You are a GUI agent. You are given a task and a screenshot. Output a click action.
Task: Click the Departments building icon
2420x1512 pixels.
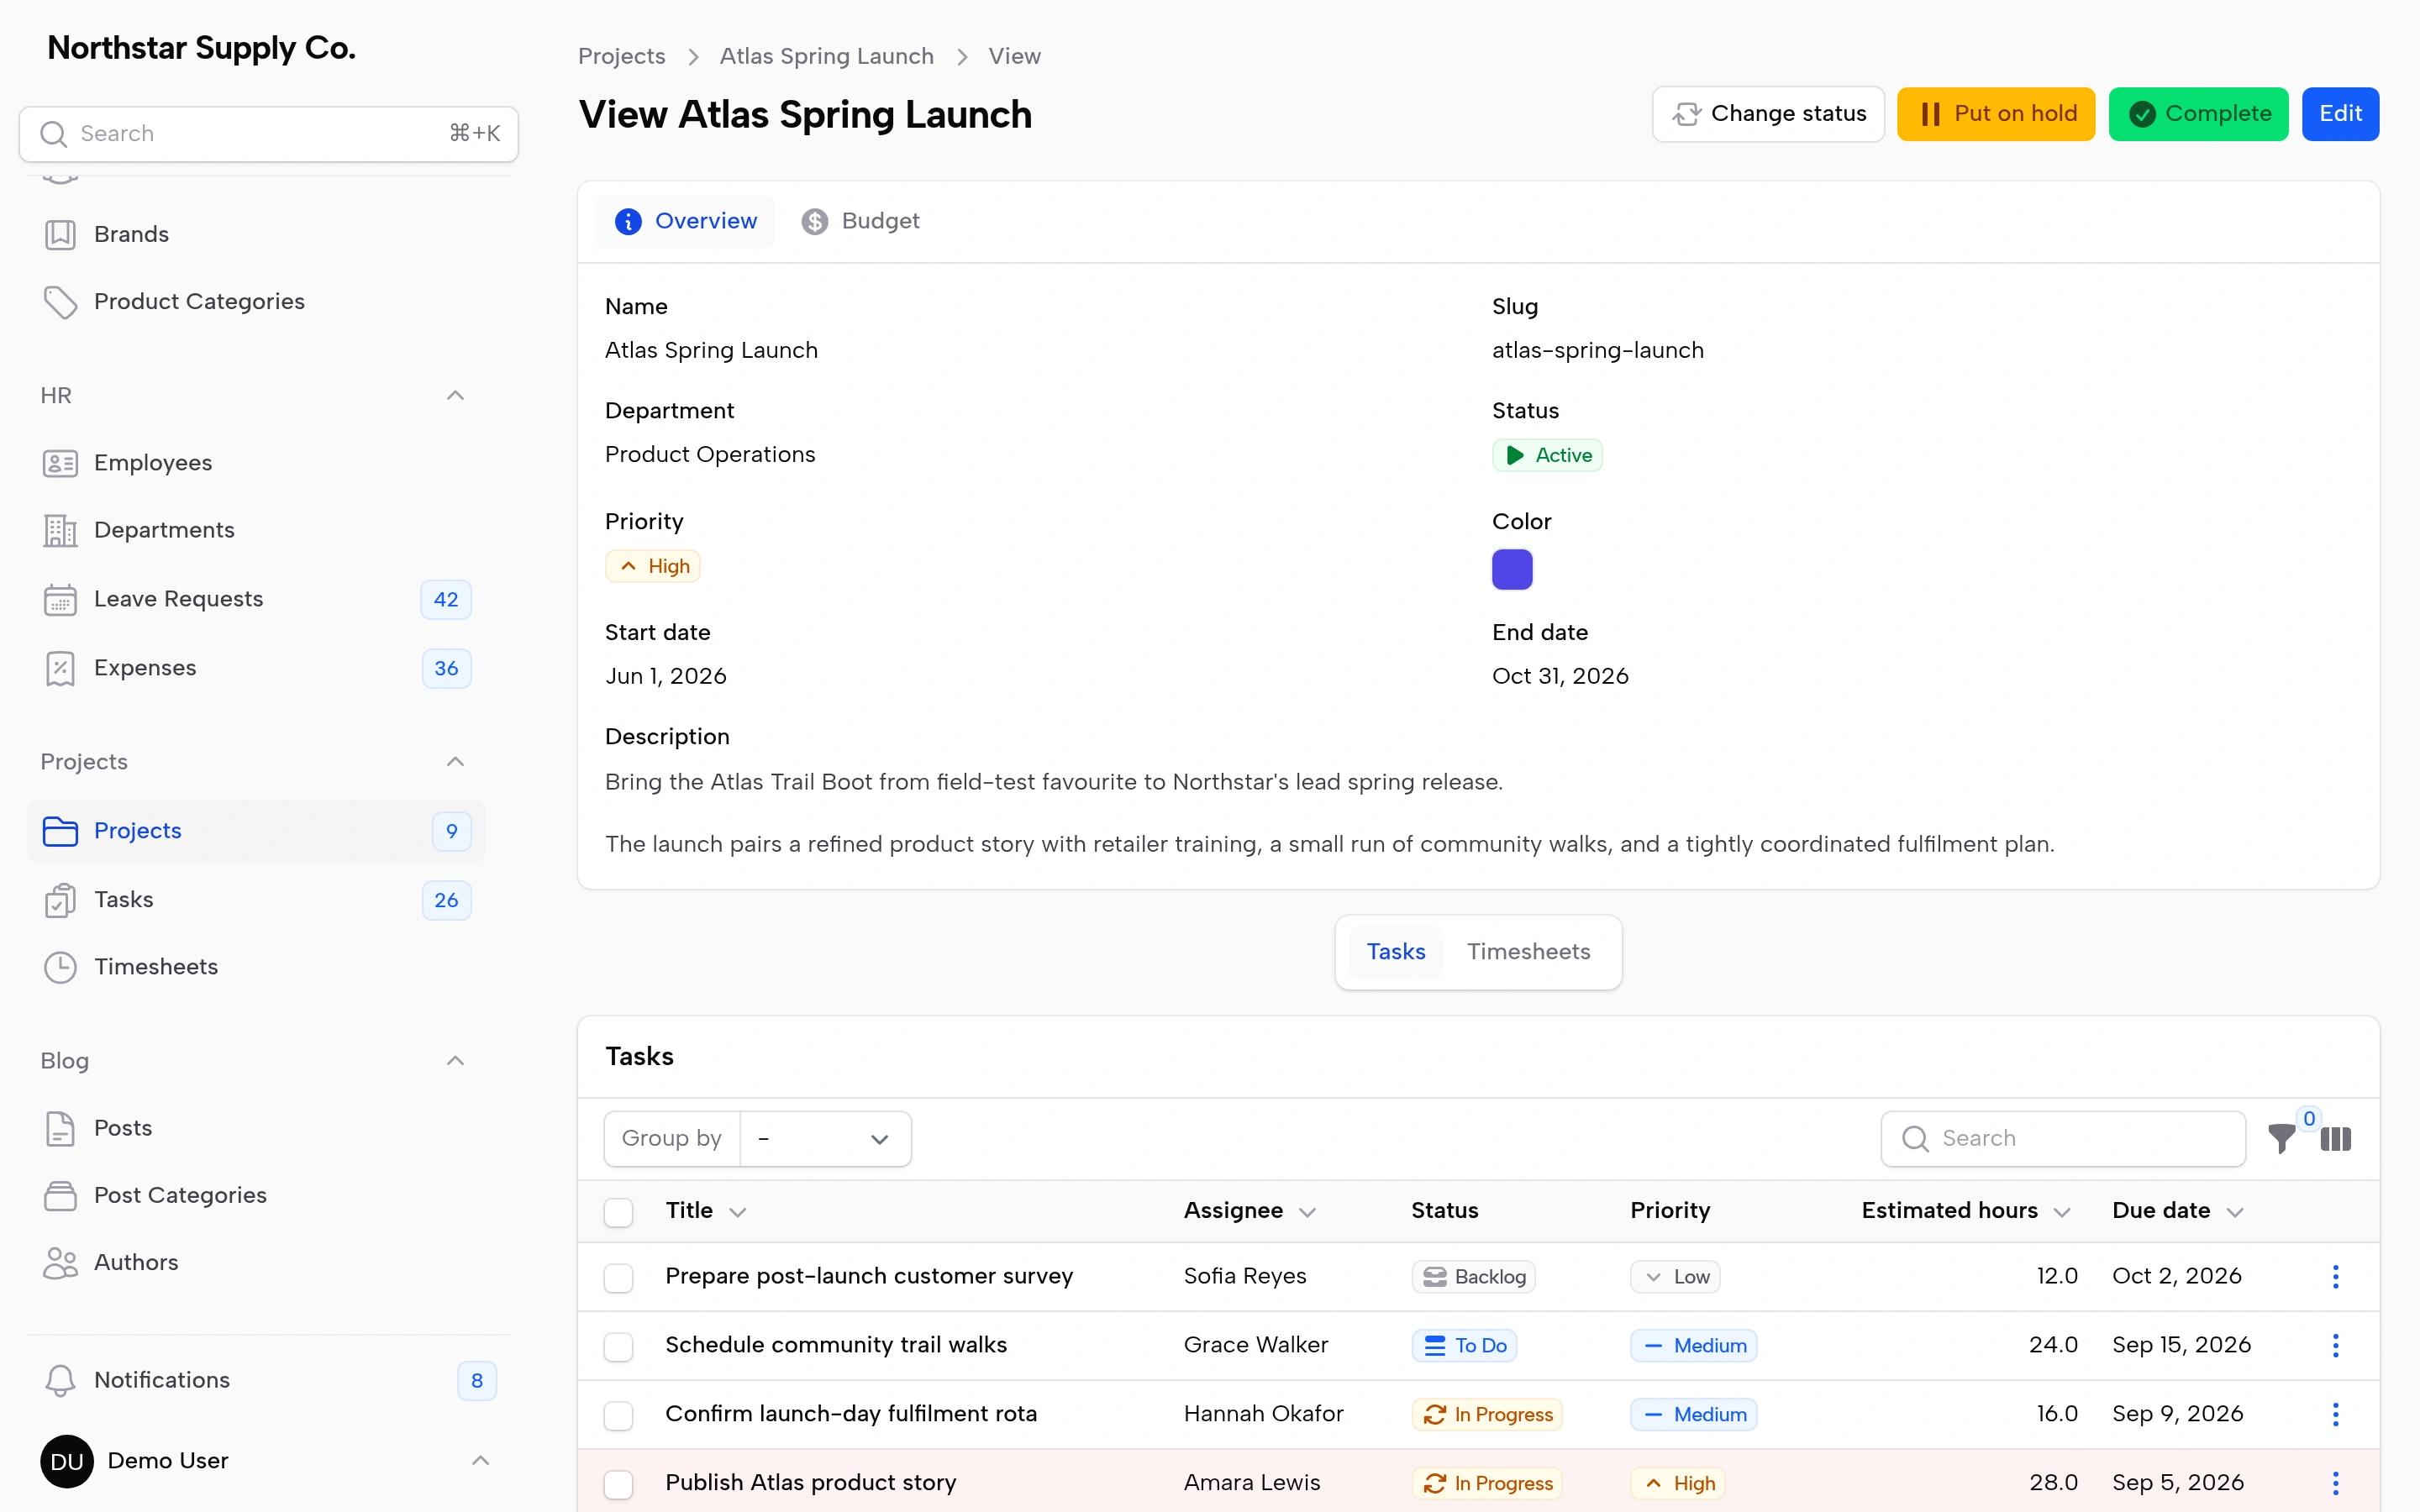(x=60, y=530)
